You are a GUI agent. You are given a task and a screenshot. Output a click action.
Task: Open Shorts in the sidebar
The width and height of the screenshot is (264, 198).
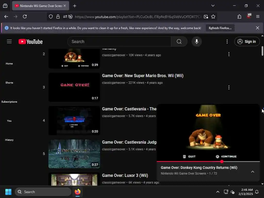tap(9, 82)
